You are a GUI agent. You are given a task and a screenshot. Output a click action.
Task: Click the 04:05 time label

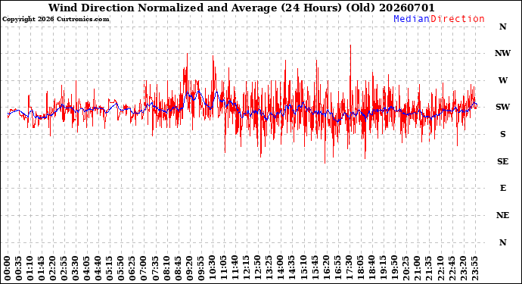[87, 268]
